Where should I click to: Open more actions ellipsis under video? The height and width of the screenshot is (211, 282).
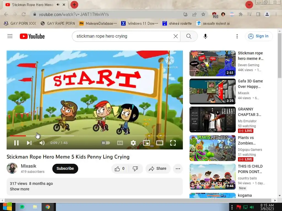click(x=178, y=169)
